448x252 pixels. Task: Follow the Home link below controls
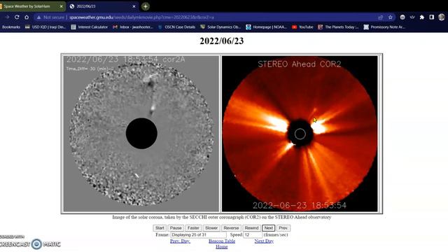coord(222,246)
